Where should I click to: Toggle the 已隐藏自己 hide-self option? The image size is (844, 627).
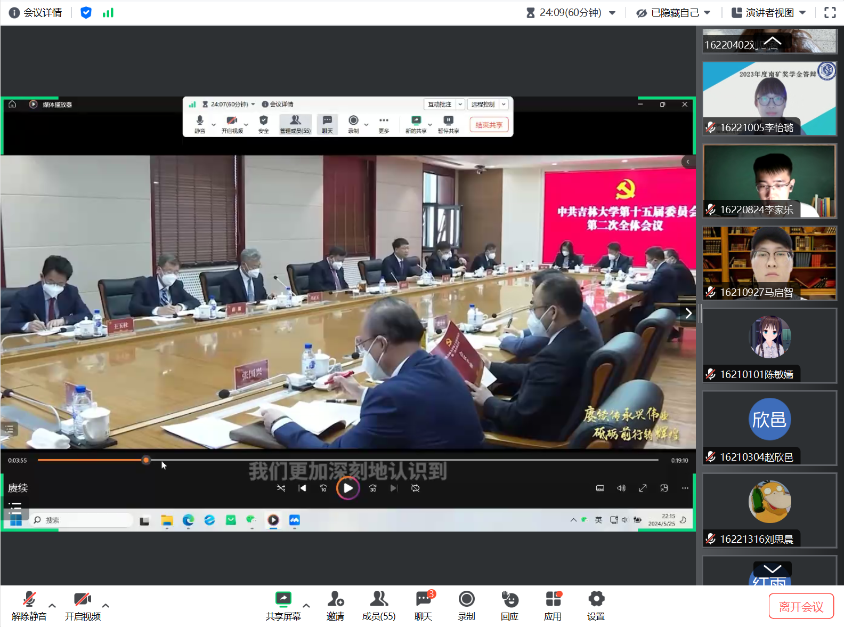tap(673, 13)
